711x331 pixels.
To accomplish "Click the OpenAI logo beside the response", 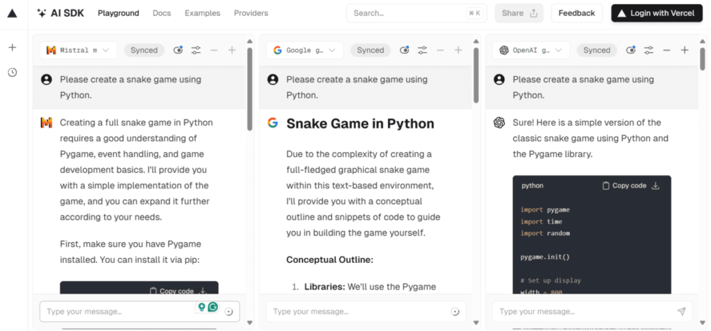I will point(499,122).
